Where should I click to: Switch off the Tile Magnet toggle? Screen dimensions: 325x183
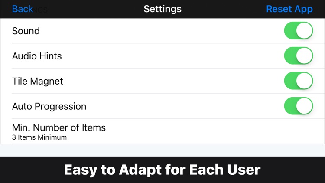pyautogui.click(x=298, y=81)
